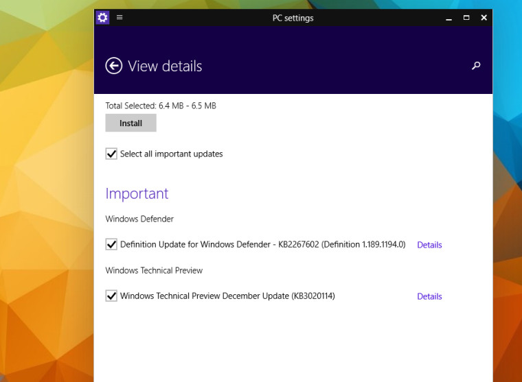522x382 pixels.
Task: Open Details for Technical Preview December Update
Action: [x=429, y=296]
